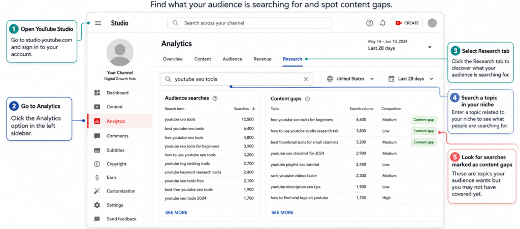Click the Earn dollar icon
Viewport: 520px width, 229px height.
97,177
